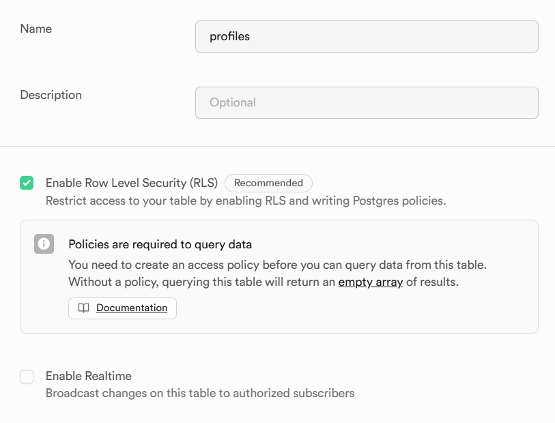Click the Name field label

35,29
